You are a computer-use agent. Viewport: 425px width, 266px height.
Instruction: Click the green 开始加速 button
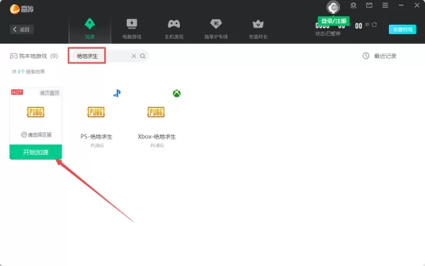click(x=36, y=152)
